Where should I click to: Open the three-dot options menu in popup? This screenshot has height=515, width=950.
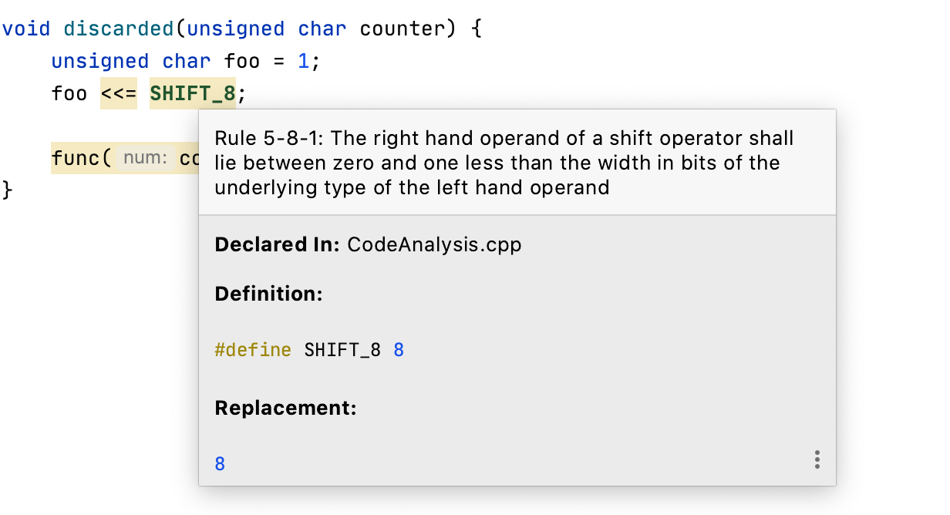[x=817, y=460]
